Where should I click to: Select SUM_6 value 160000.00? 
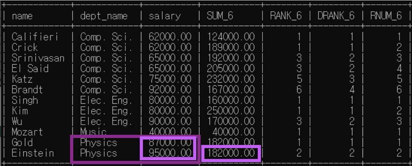(x=231, y=100)
